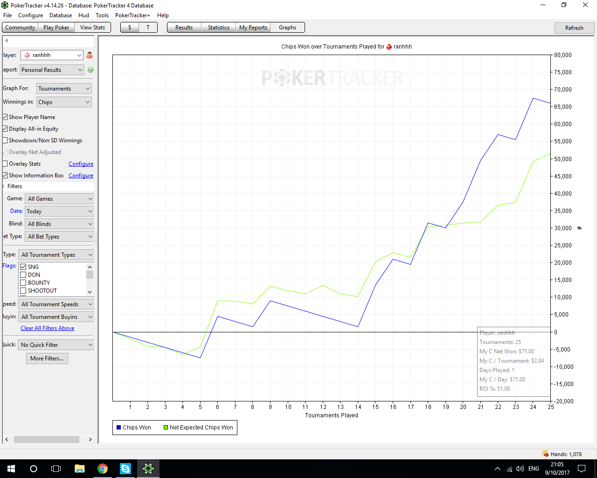The width and height of the screenshot is (597, 478).
Task: Open the All Tournament Buyins dropdown
Action: pyautogui.click(x=56, y=317)
